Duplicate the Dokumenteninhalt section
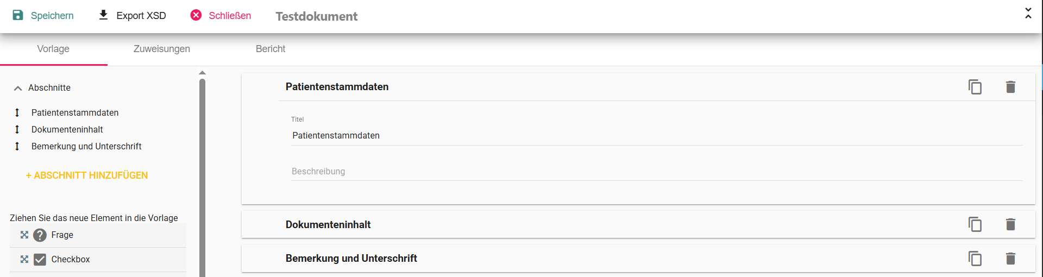Screen dimensions: 1043x277 pos(975,224)
